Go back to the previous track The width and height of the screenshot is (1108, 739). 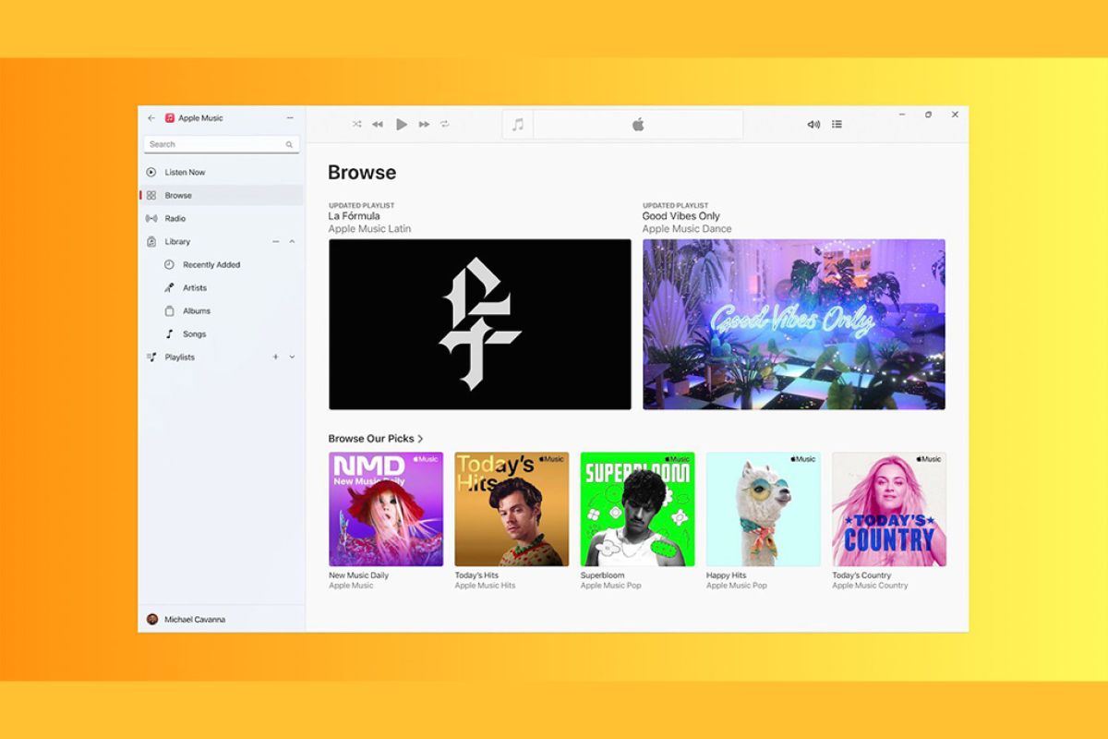click(x=378, y=124)
